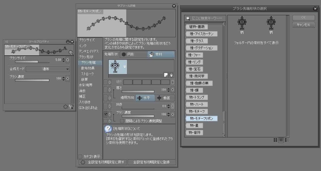The height and width of the screenshot is (171, 321).
Task: Expand the 向き setting disclosure arrow
Action: point(110,106)
